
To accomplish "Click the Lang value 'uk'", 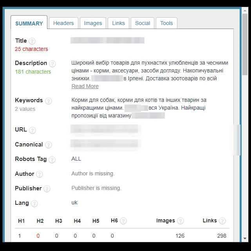I will [x=74, y=202].
